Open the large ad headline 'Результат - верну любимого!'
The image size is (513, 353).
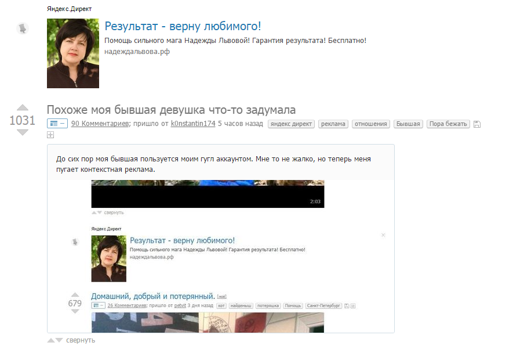point(183,26)
